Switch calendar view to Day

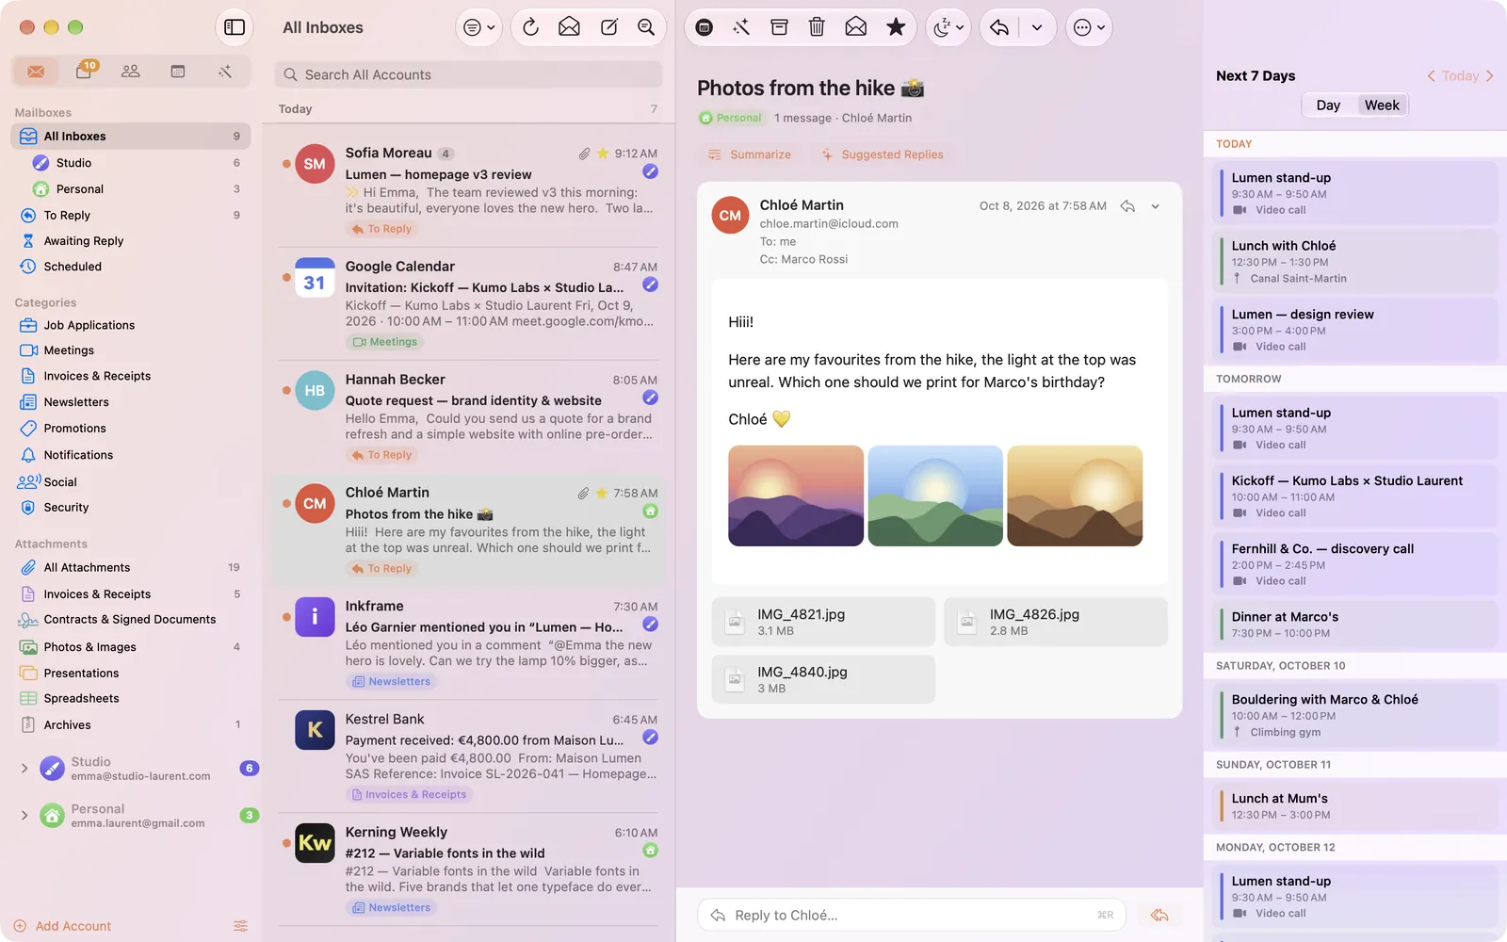pos(1328,106)
